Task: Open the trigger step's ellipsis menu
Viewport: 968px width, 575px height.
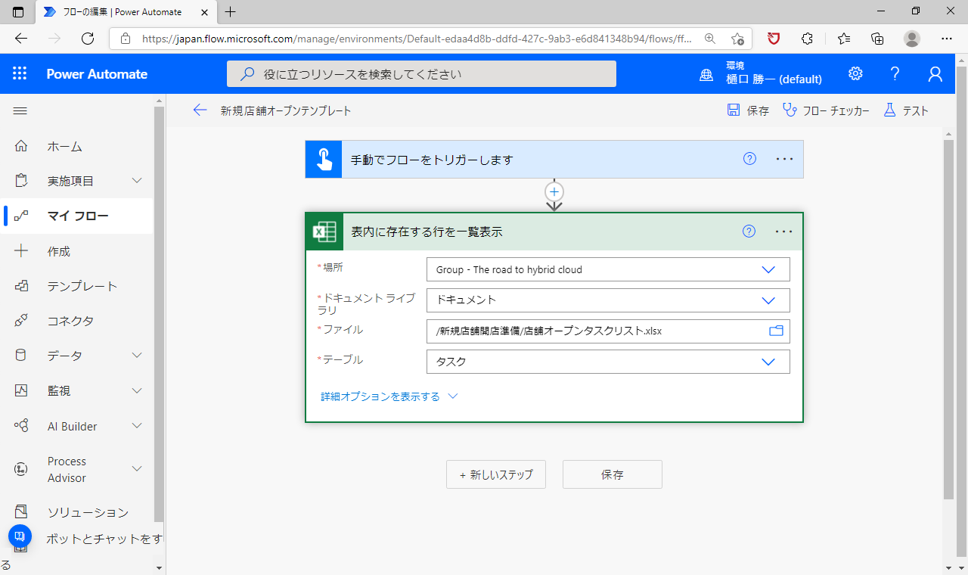Action: [784, 160]
